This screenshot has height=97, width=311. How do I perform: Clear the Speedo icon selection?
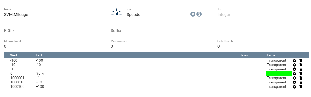193,14
